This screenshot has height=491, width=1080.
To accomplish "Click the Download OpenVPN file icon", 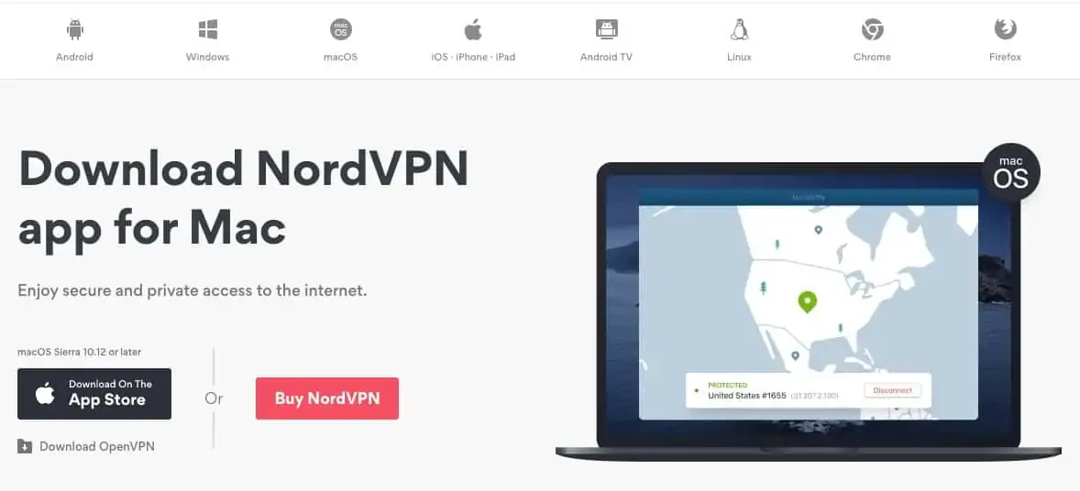I will [x=25, y=446].
